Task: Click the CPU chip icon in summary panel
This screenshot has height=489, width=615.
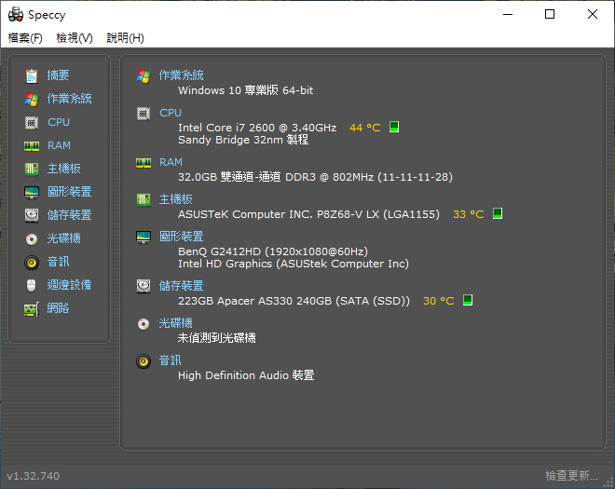Action: click(x=143, y=114)
